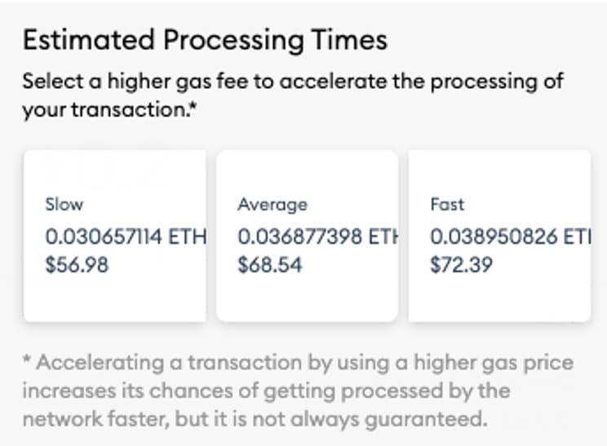Click the footnote's leading asterisk

click(27, 361)
